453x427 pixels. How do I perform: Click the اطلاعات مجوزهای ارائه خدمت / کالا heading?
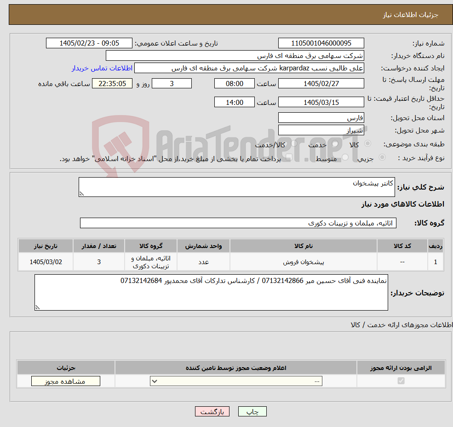tap(401, 325)
